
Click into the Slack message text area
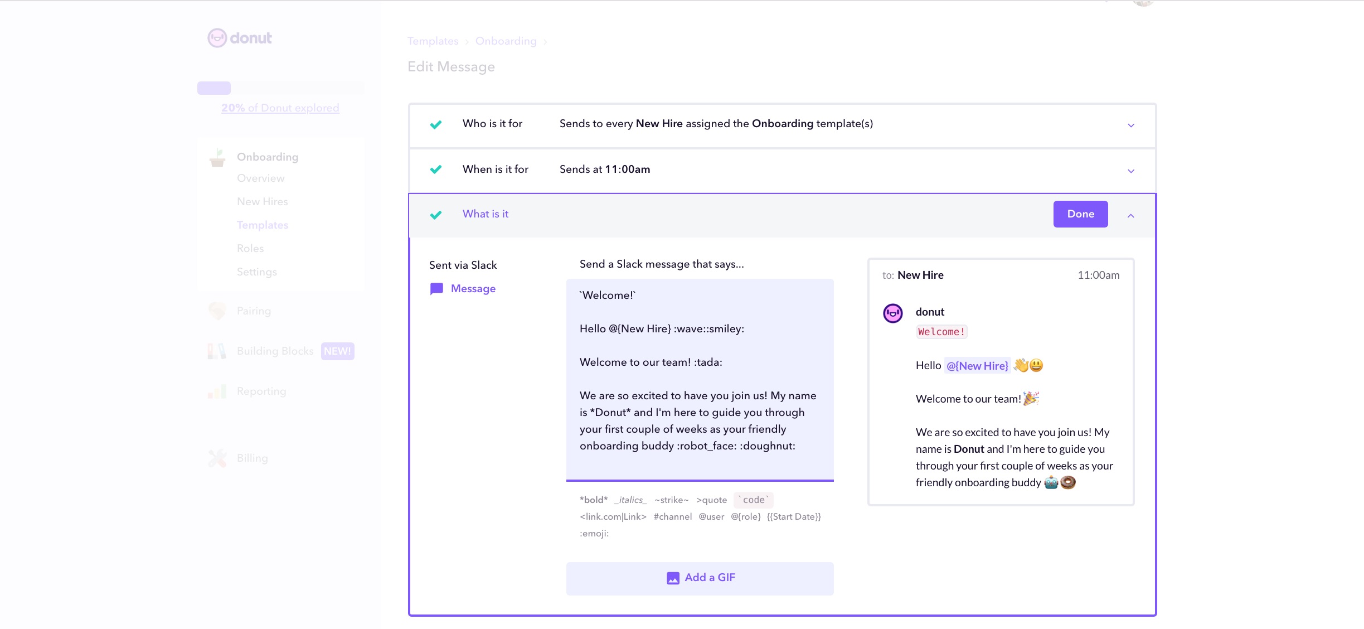click(700, 379)
